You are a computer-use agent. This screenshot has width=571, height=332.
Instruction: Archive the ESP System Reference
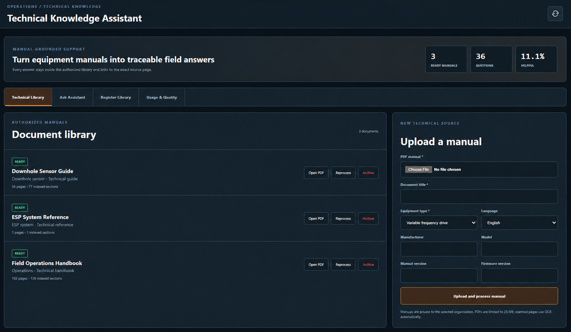point(368,219)
